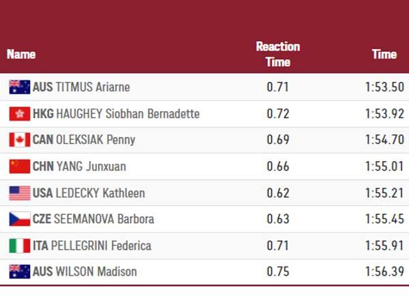This screenshot has width=409, height=307.
Task: Click the Chinese flag icon
Action: coord(20,166)
